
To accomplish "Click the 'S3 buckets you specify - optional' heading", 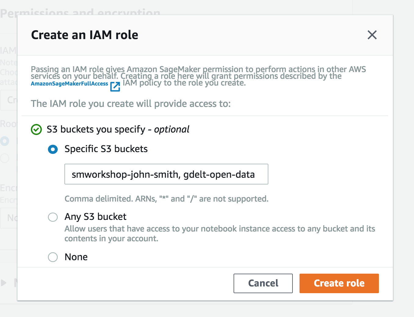I will pos(118,129).
